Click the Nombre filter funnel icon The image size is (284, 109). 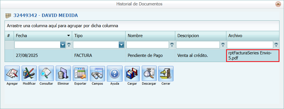172,45
